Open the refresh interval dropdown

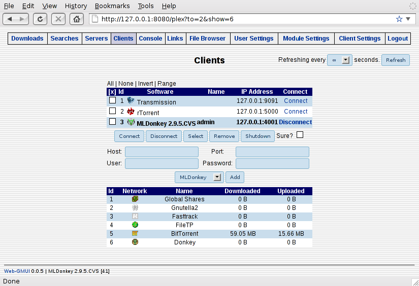[340, 60]
